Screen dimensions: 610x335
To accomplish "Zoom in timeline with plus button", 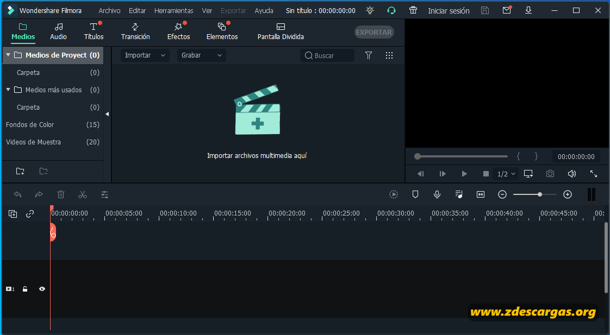I will coord(568,194).
